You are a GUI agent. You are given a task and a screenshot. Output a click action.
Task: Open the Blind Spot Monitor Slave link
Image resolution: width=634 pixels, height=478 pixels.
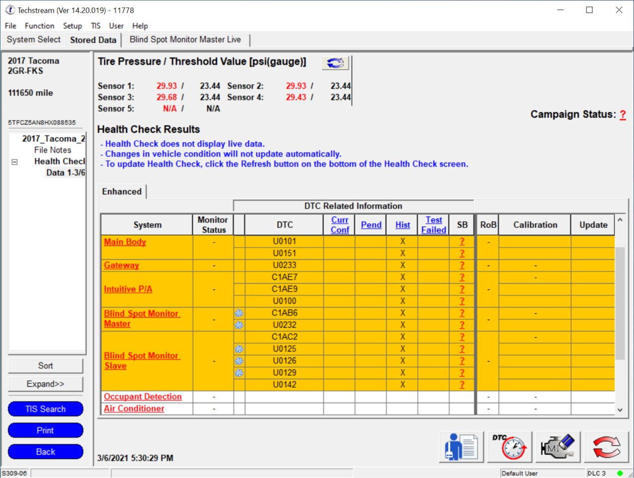(142, 361)
